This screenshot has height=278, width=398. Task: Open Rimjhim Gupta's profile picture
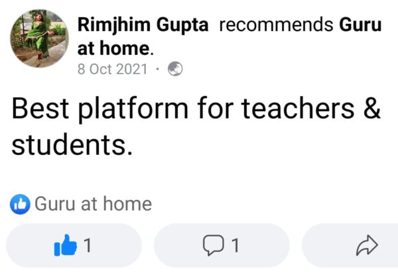tap(39, 38)
